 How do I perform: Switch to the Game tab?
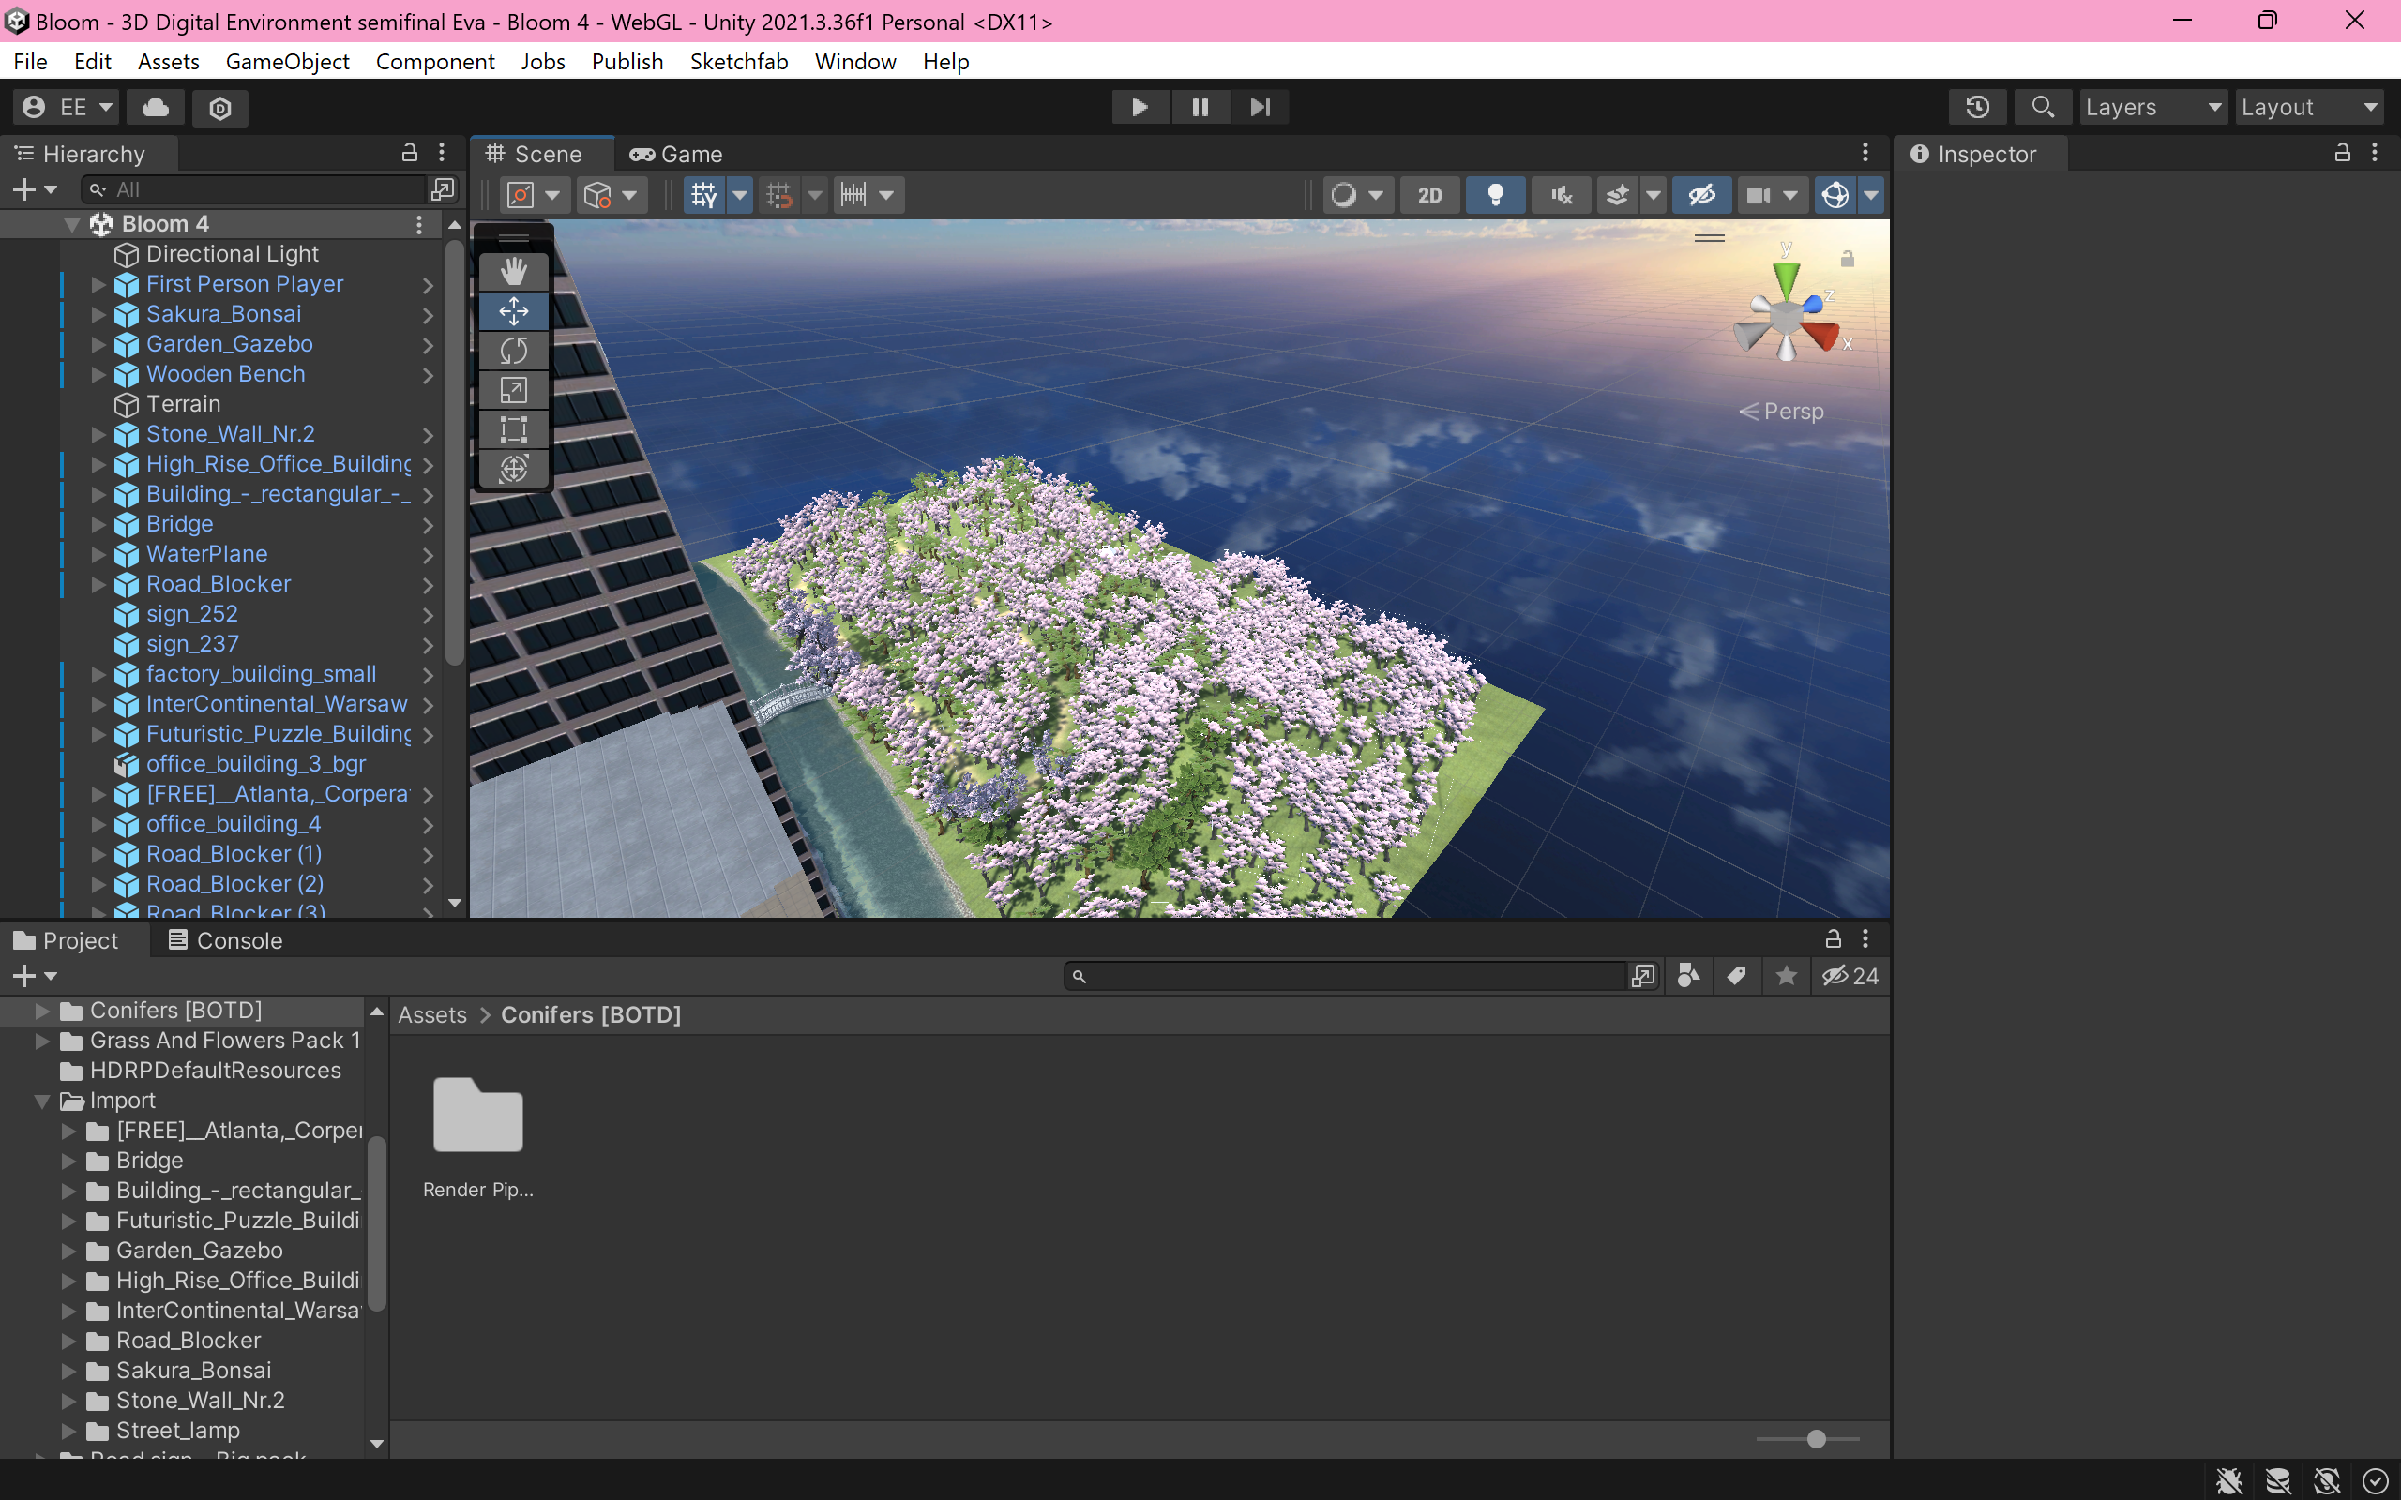[678, 154]
